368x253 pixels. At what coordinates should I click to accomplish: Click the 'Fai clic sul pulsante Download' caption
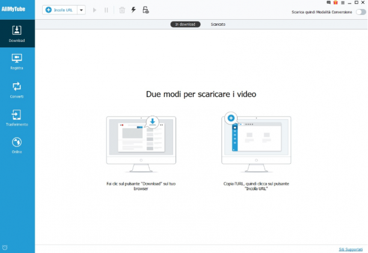141,186
